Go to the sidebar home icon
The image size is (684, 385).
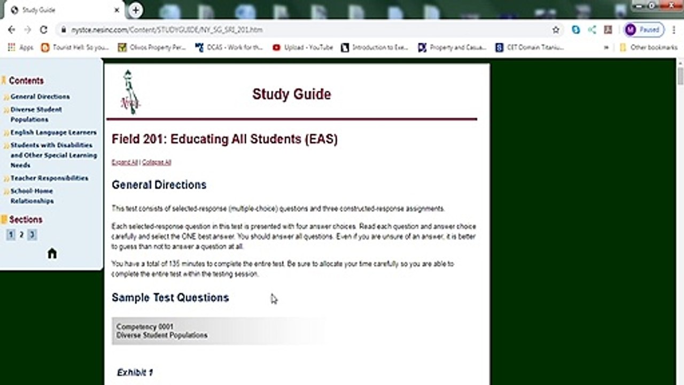(x=52, y=253)
